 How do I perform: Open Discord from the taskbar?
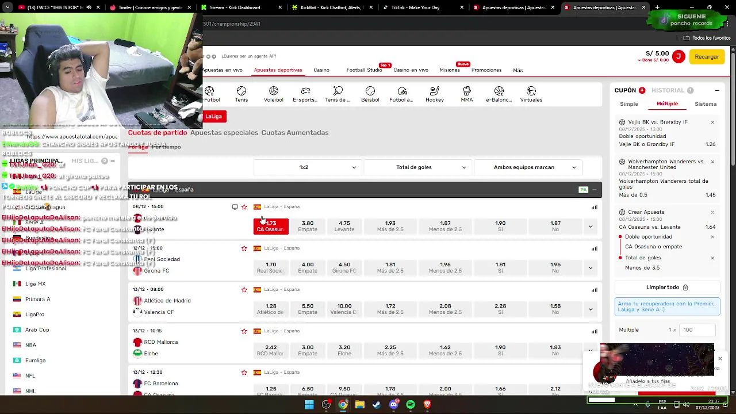[x=393, y=405]
